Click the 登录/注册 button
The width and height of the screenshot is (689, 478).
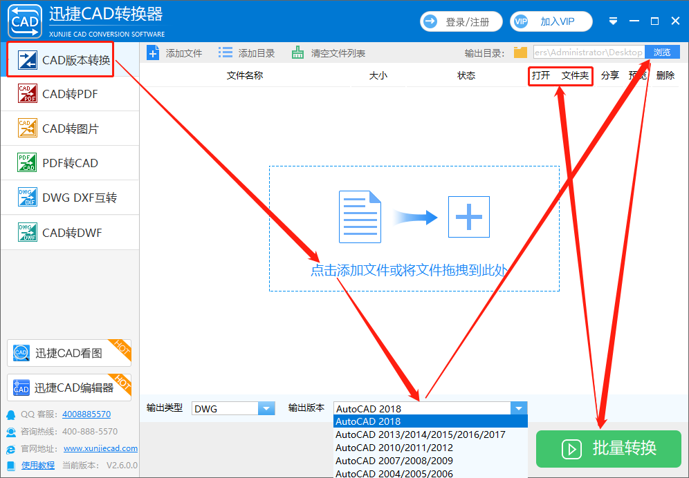[461, 21]
